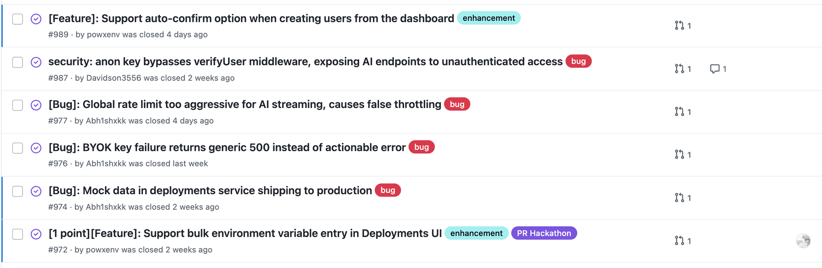This screenshot has width=822, height=268.
Task: Filter by PR Hackathon label
Action: 544,233
